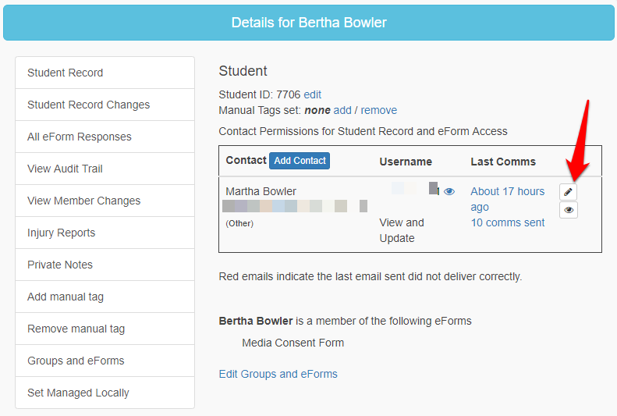
Task: Click the pencil edit icon for Martha Bowler
Action: (569, 192)
